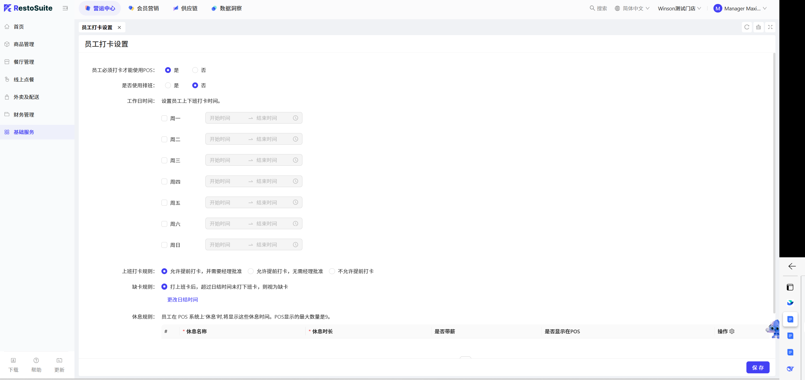
Task: Click the 更改日结时间 link
Action: click(182, 299)
